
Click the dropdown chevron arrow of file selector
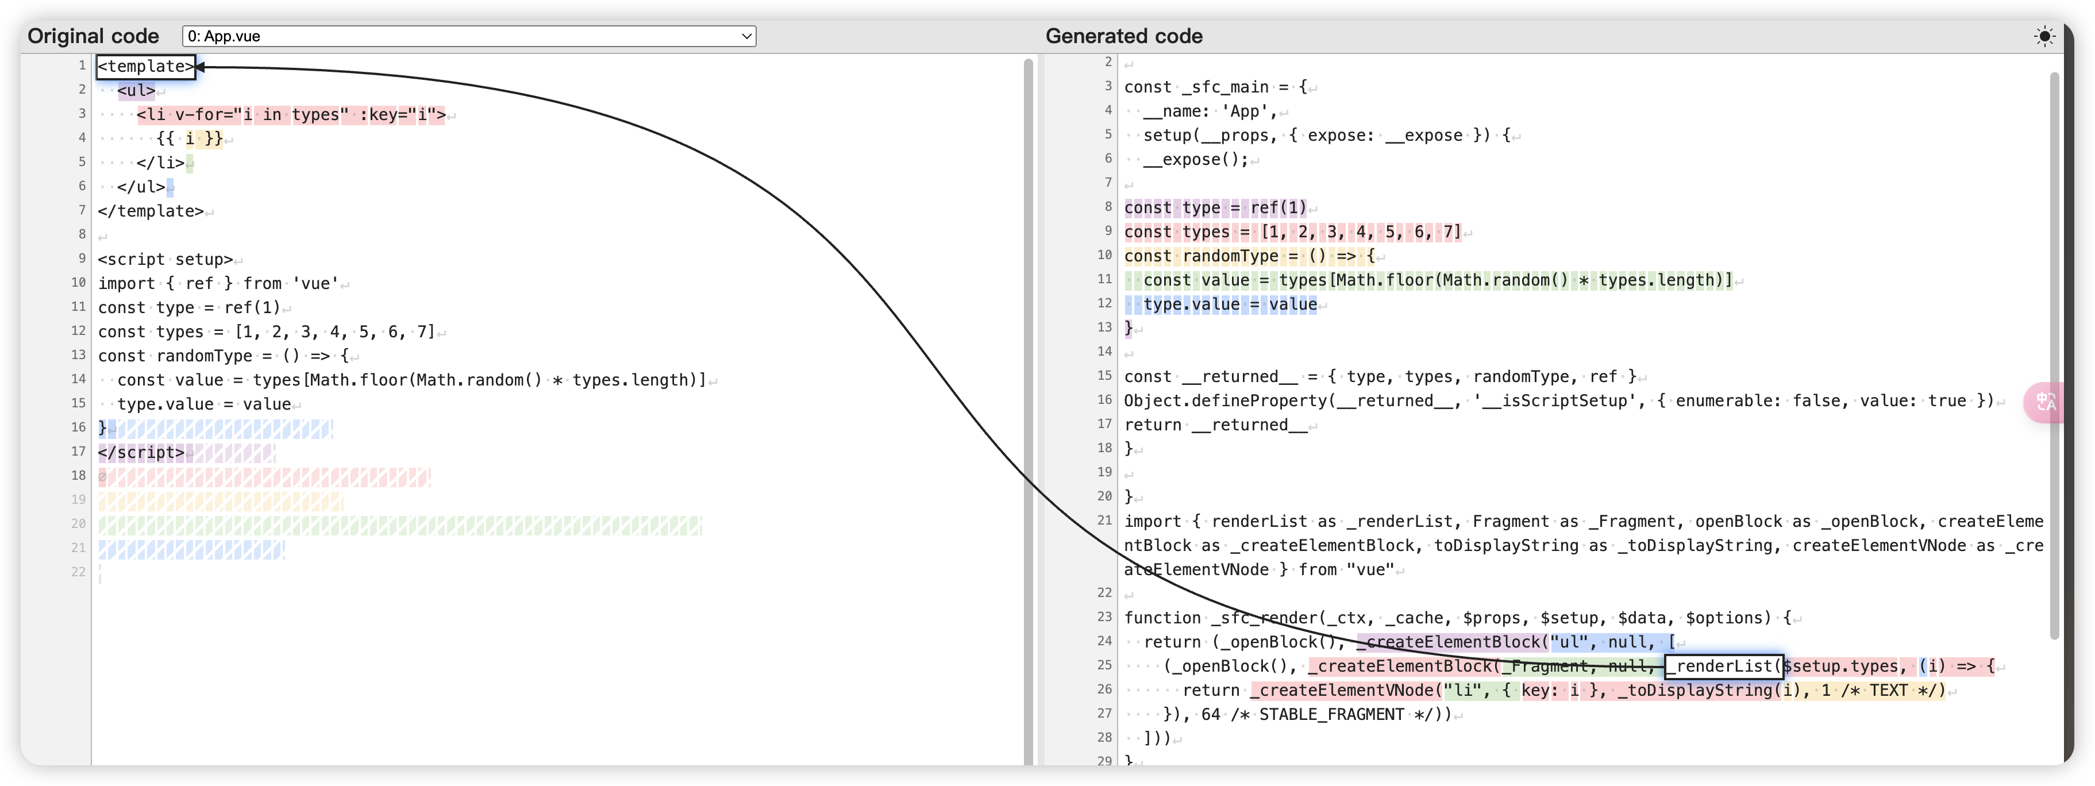point(746,36)
